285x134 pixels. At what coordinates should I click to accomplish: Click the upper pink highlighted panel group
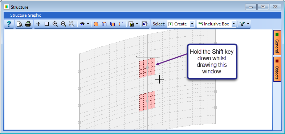(x=147, y=68)
